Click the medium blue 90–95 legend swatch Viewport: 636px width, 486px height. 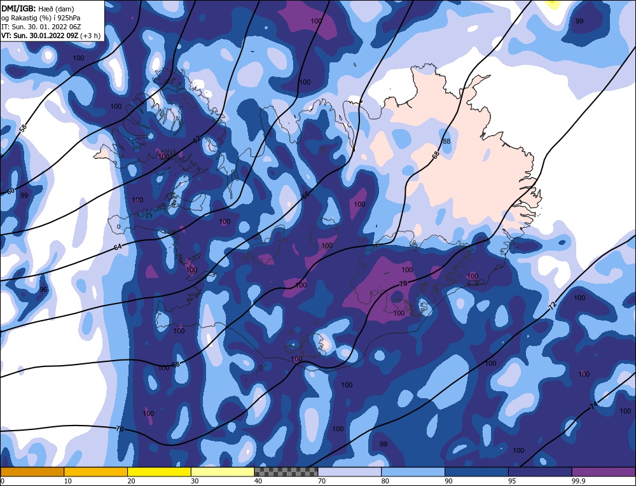click(476, 471)
